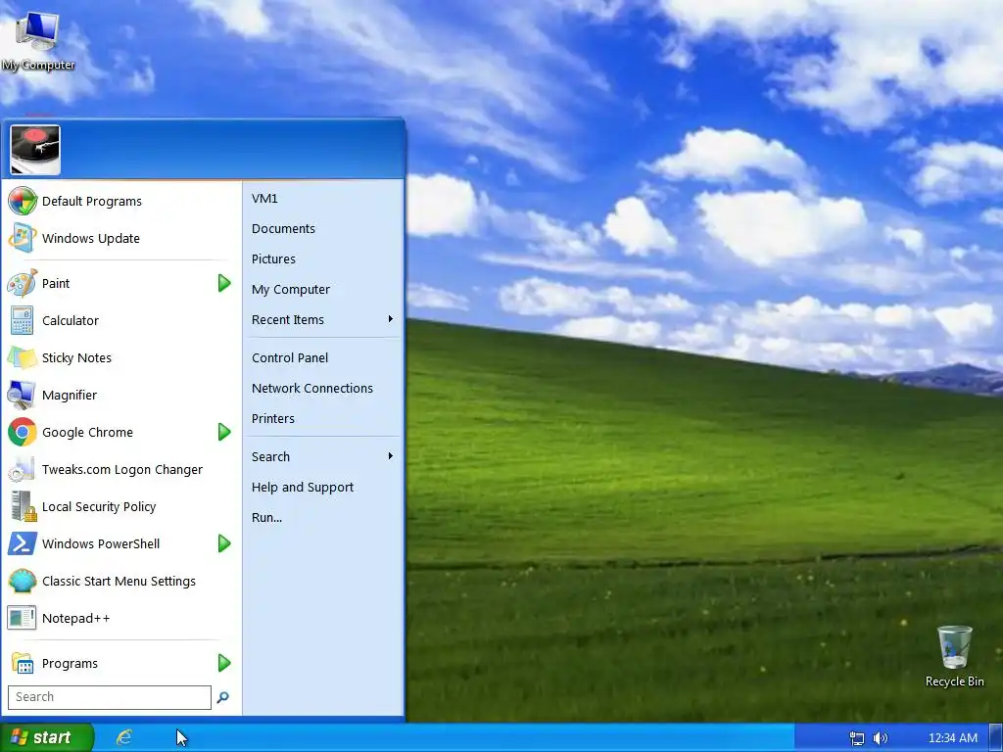Open Recycle Bin on desktop
Screen dimensions: 1003x752
pos(954,656)
